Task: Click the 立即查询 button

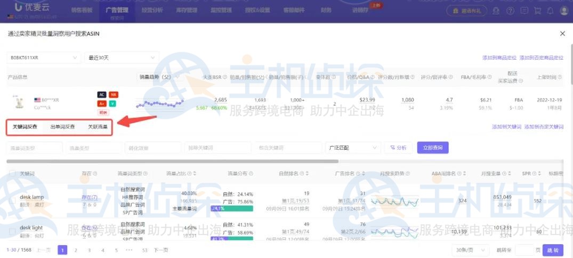Action: tap(433, 148)
